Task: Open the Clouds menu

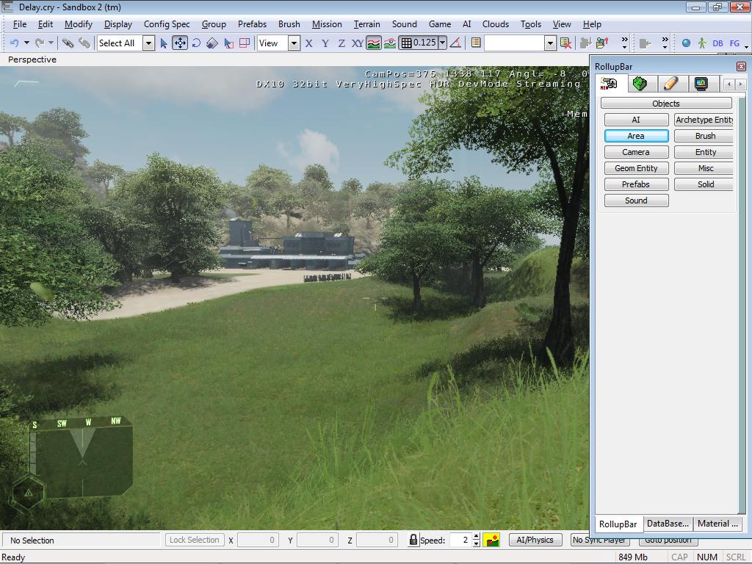Action: click(496, 24)
